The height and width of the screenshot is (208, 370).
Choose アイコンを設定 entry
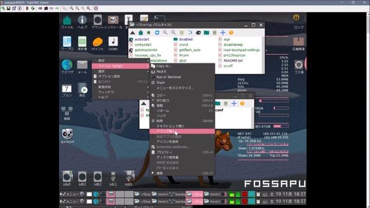pyautogui.click(x=182, y=142)
